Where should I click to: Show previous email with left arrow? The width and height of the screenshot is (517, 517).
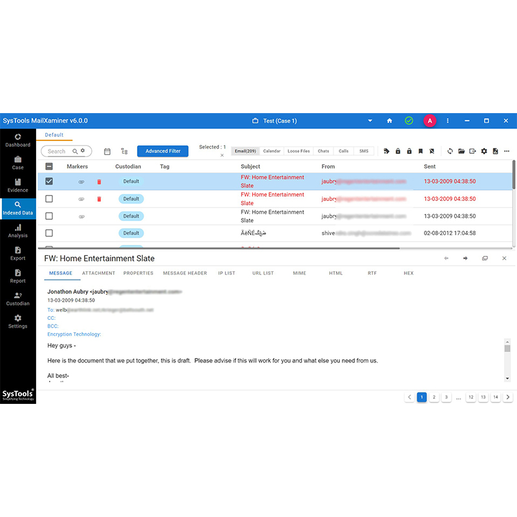pyautogui.click(x=446, y=258)
